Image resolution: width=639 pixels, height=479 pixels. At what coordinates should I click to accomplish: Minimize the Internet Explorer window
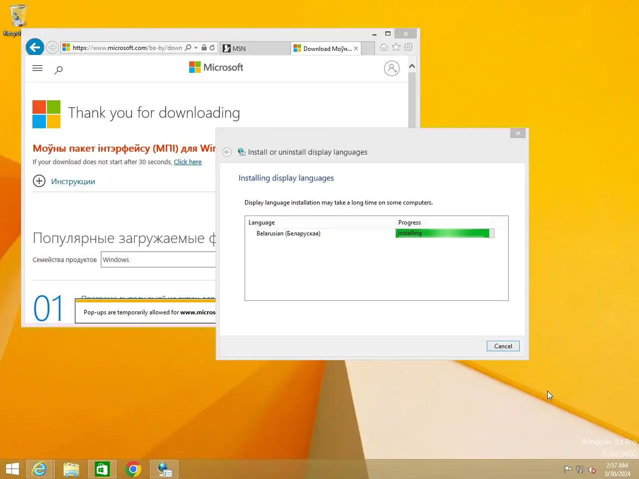(374, 34)
